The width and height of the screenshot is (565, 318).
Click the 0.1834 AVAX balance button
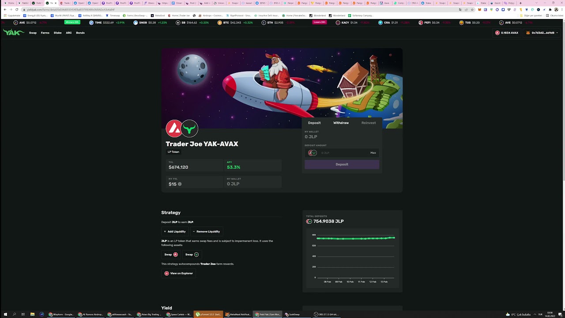pyautogui.click(x=507, y=33)
